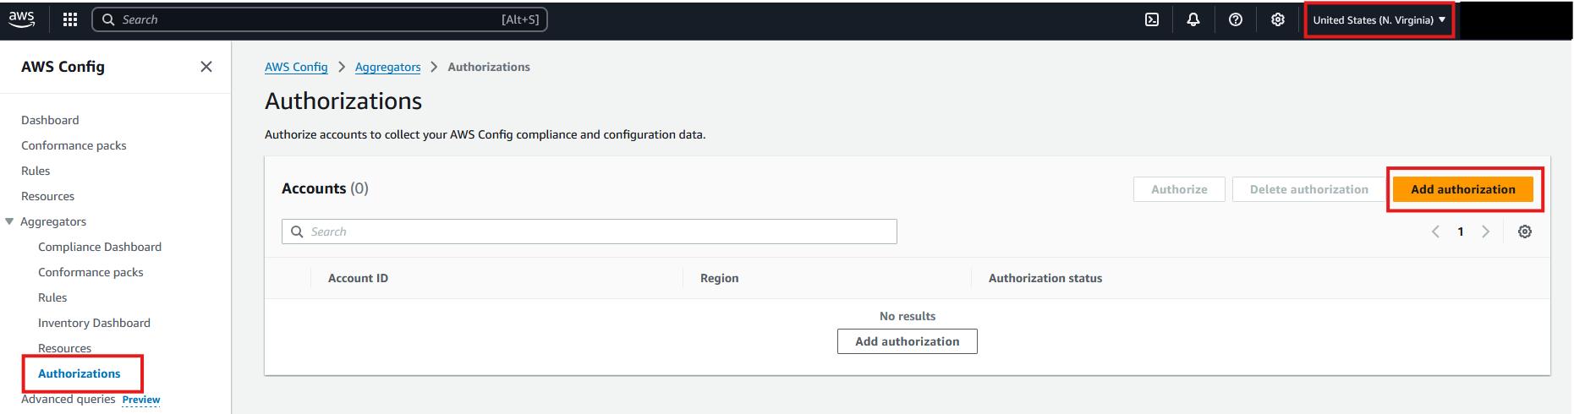Open the services grid menu

click(70, 19)
